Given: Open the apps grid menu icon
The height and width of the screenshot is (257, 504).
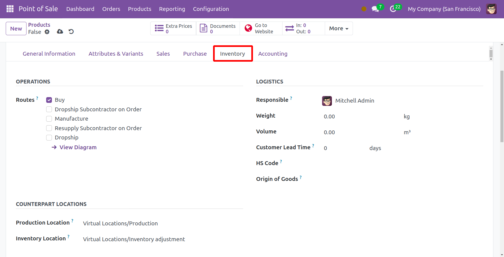Looking at the screenshot, I should (x=10, y=9).
